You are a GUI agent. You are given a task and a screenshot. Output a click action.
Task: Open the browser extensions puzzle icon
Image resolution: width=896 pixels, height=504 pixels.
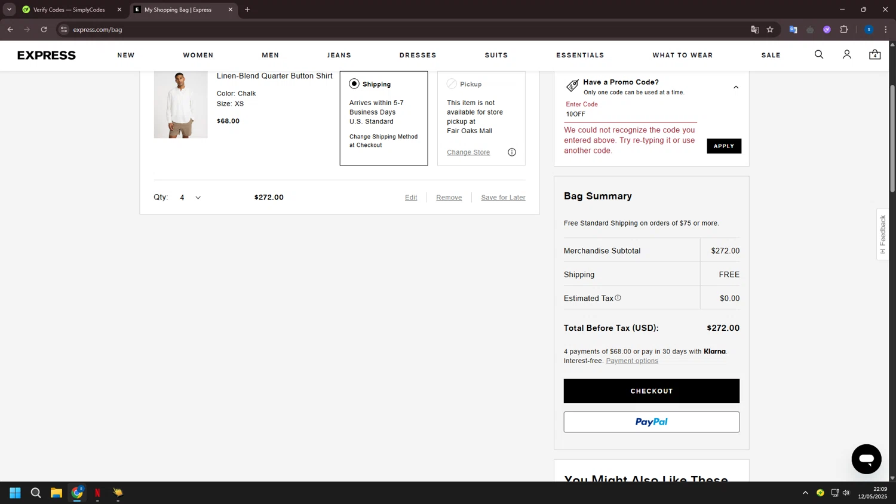pos(844,29)
